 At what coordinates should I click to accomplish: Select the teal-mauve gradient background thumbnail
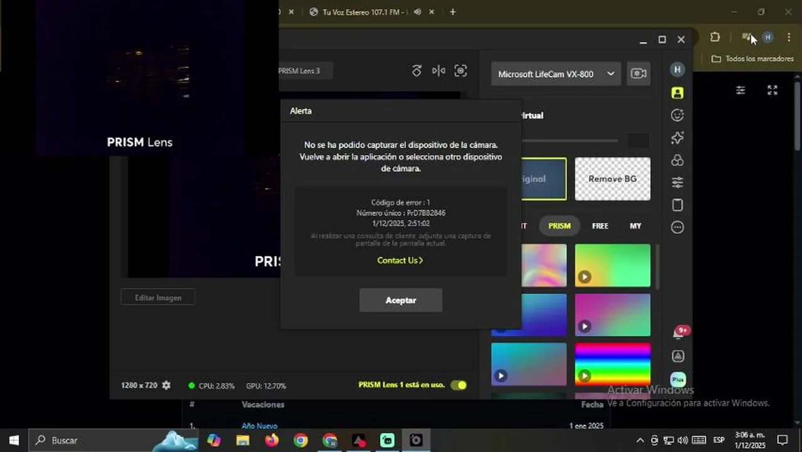[528, 363]
